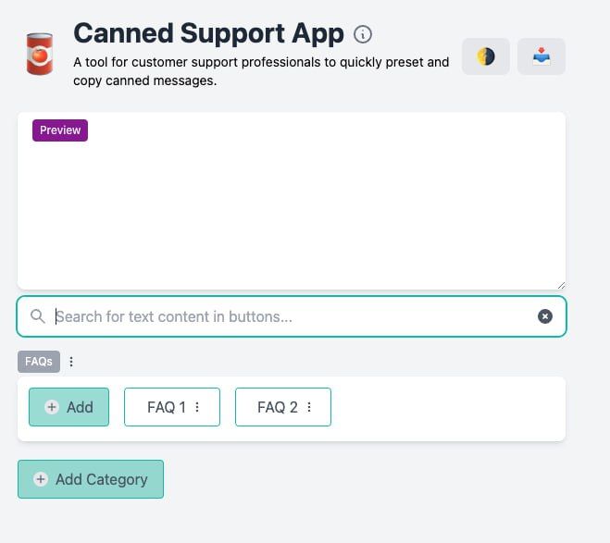Viewport: 610px width, 543px height.
Task: Click the tomato can logo
Action: tap(40, 55)
